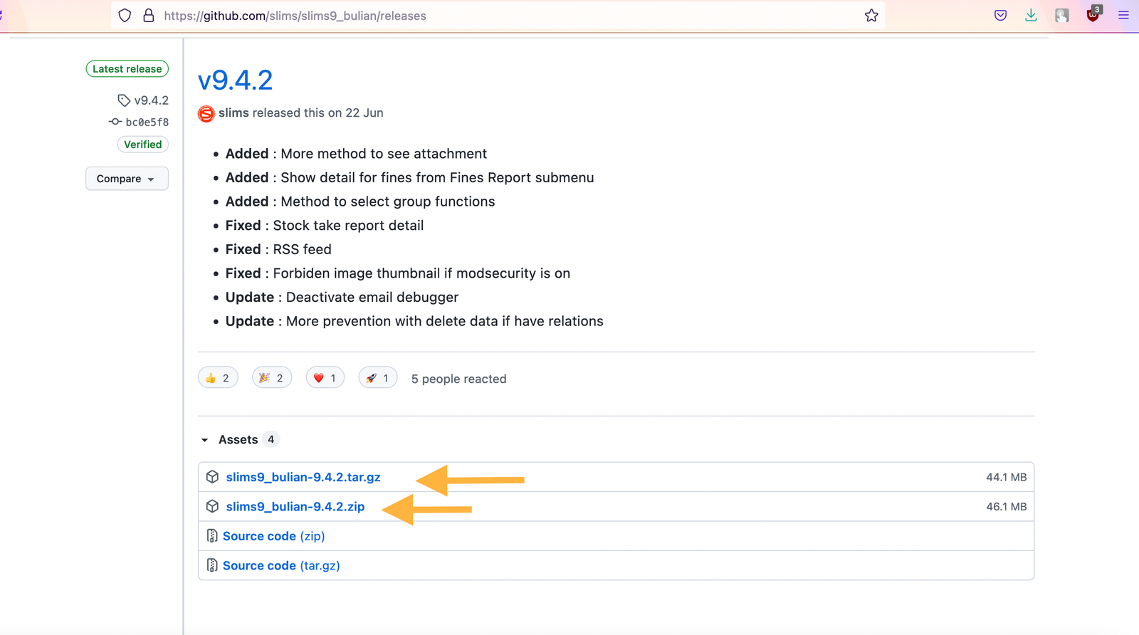Download slims9_bulian-9.4.2.tar.gz
Screen dimensions: 1139x635
(x=303, y=477)
